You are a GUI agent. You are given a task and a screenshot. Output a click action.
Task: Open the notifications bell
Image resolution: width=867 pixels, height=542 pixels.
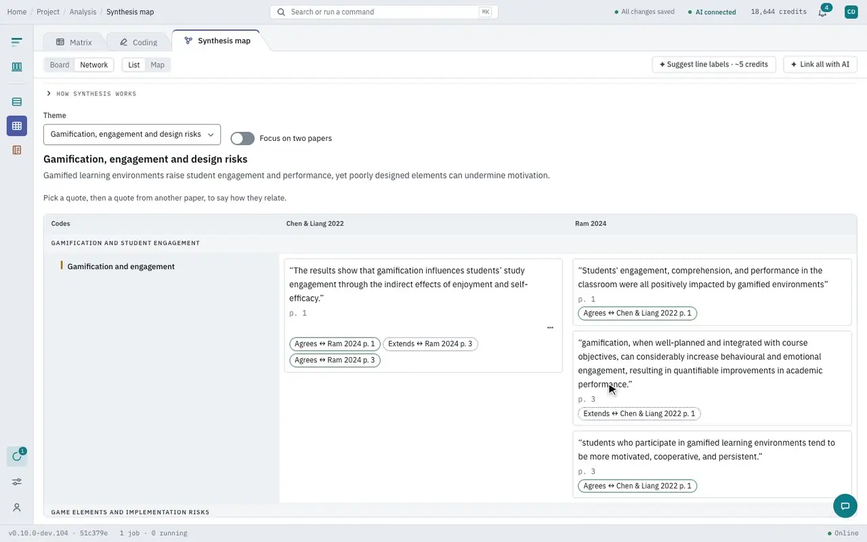click(x=822, y=12)
